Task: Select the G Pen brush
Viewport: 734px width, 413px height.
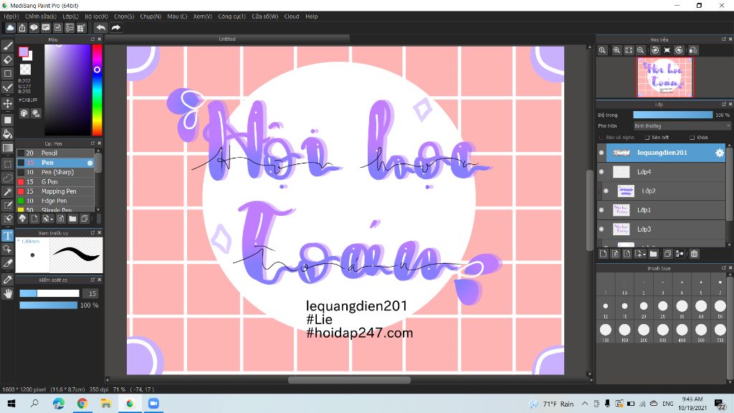Action: pos(55,181)
